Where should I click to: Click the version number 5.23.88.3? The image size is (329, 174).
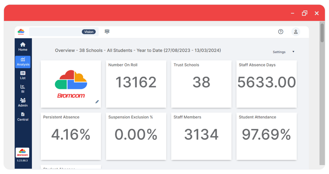coord(22,161)
